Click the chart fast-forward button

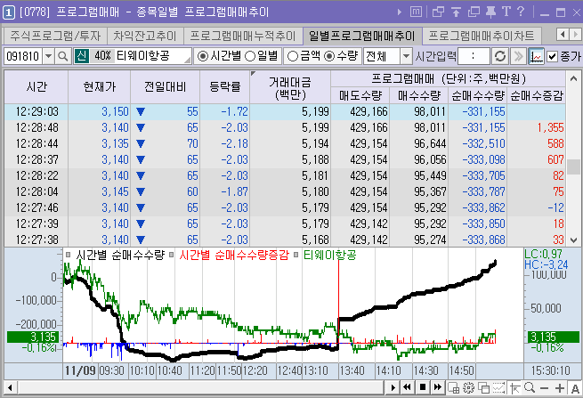click(x=438, y=387)
